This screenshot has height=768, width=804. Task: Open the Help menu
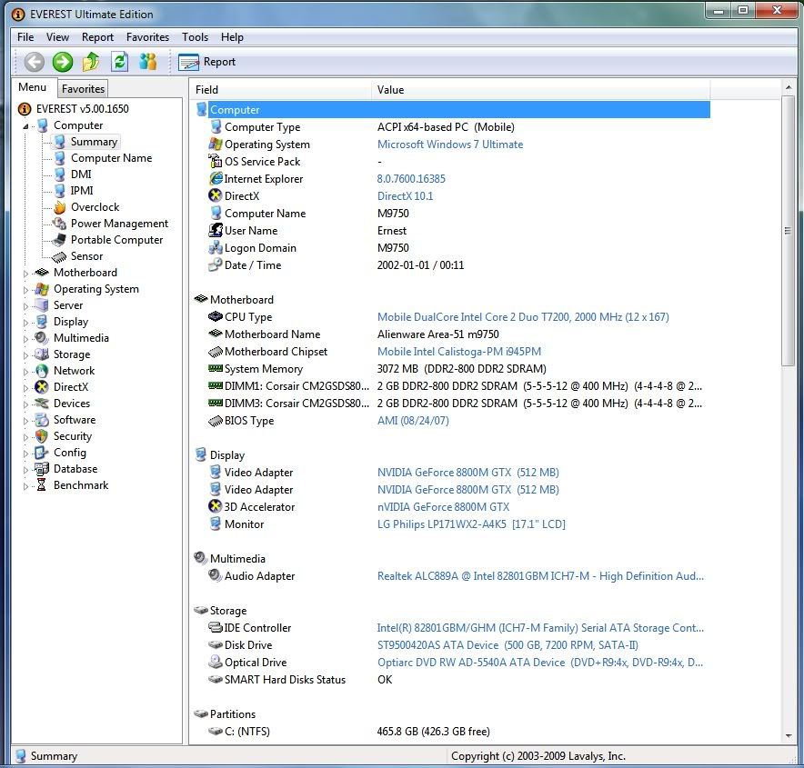[232, 37]
